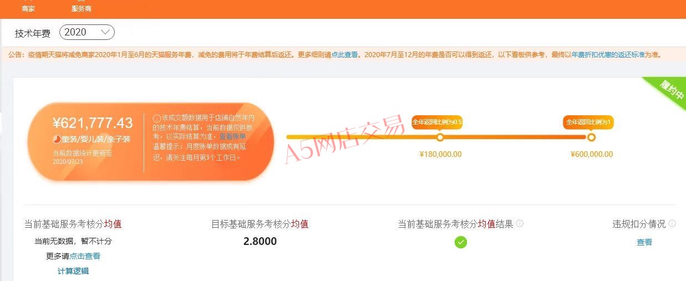Click the 全年返回比例为1 label

588,122
